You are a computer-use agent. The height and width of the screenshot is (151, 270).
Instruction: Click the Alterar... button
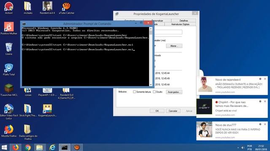(174, 46)
